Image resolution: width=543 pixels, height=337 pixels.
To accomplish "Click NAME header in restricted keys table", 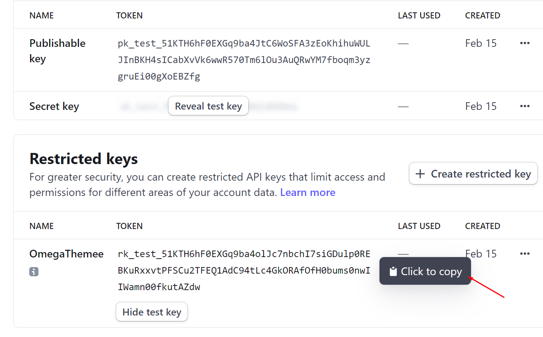I will pos(42,226).
